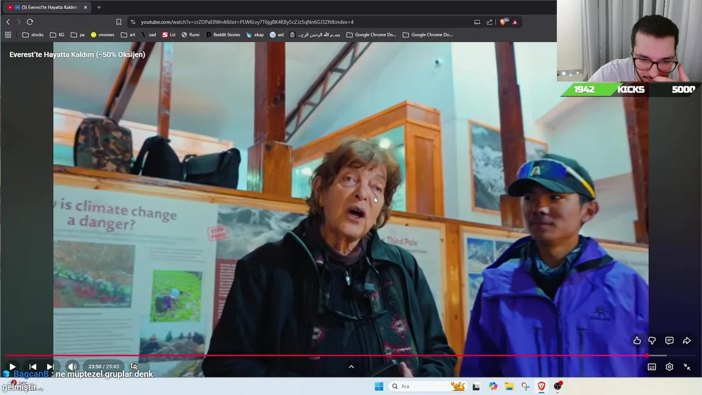Open the player settings gear
The height and width of the screenshot is (395, 702).
[669, 367]
